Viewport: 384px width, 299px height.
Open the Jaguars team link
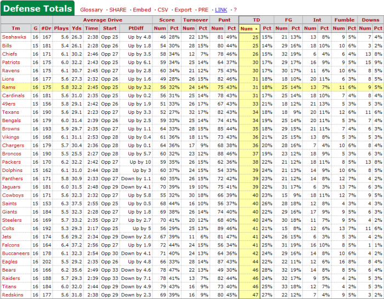tap(11, 187)
